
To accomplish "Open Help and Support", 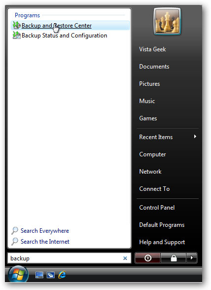I will click(162, 242).
